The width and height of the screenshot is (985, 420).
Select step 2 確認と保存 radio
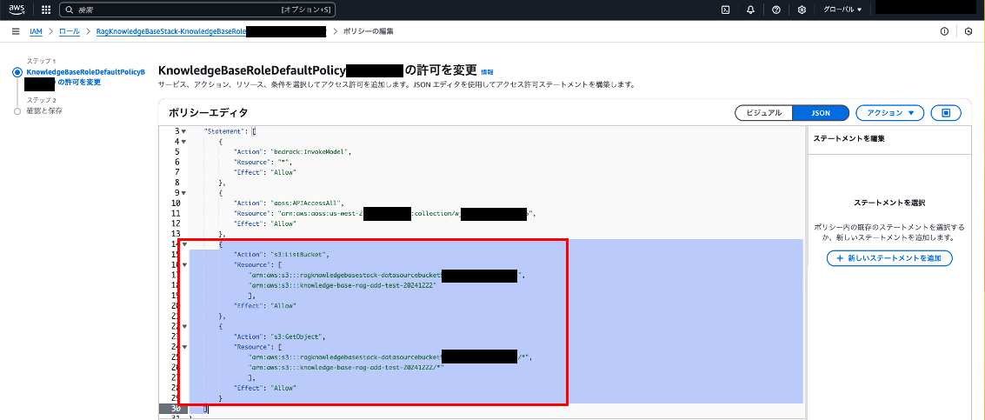(17, 111)
